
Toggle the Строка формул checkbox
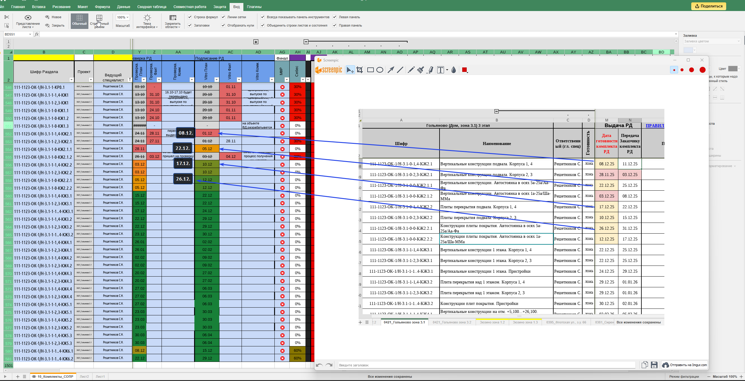(190, 17)
